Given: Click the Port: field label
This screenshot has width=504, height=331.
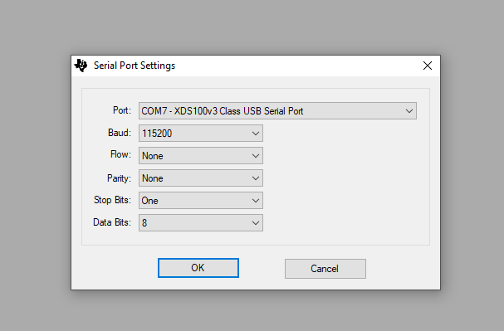Looking at the screenshot, I should click(122, 110).
